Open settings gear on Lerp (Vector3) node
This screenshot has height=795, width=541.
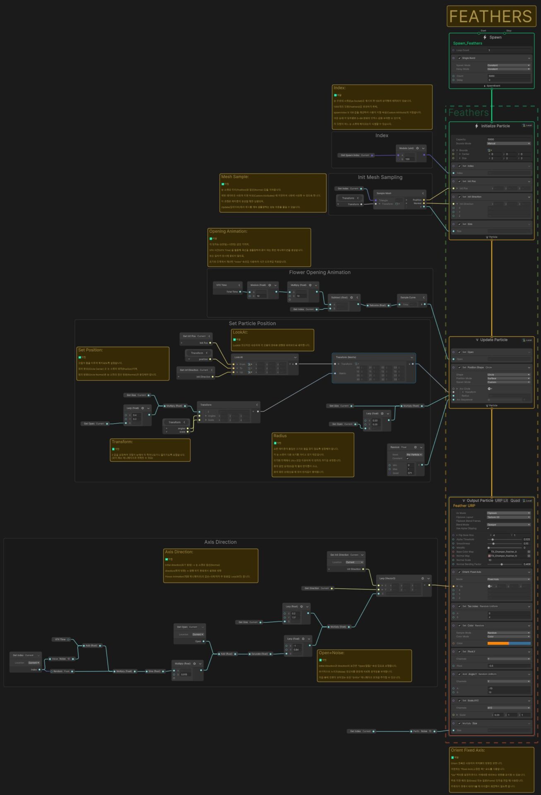click(x=423, y=578)
